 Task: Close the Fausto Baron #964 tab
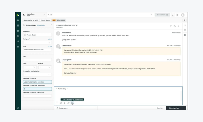[x=44, y=15]
